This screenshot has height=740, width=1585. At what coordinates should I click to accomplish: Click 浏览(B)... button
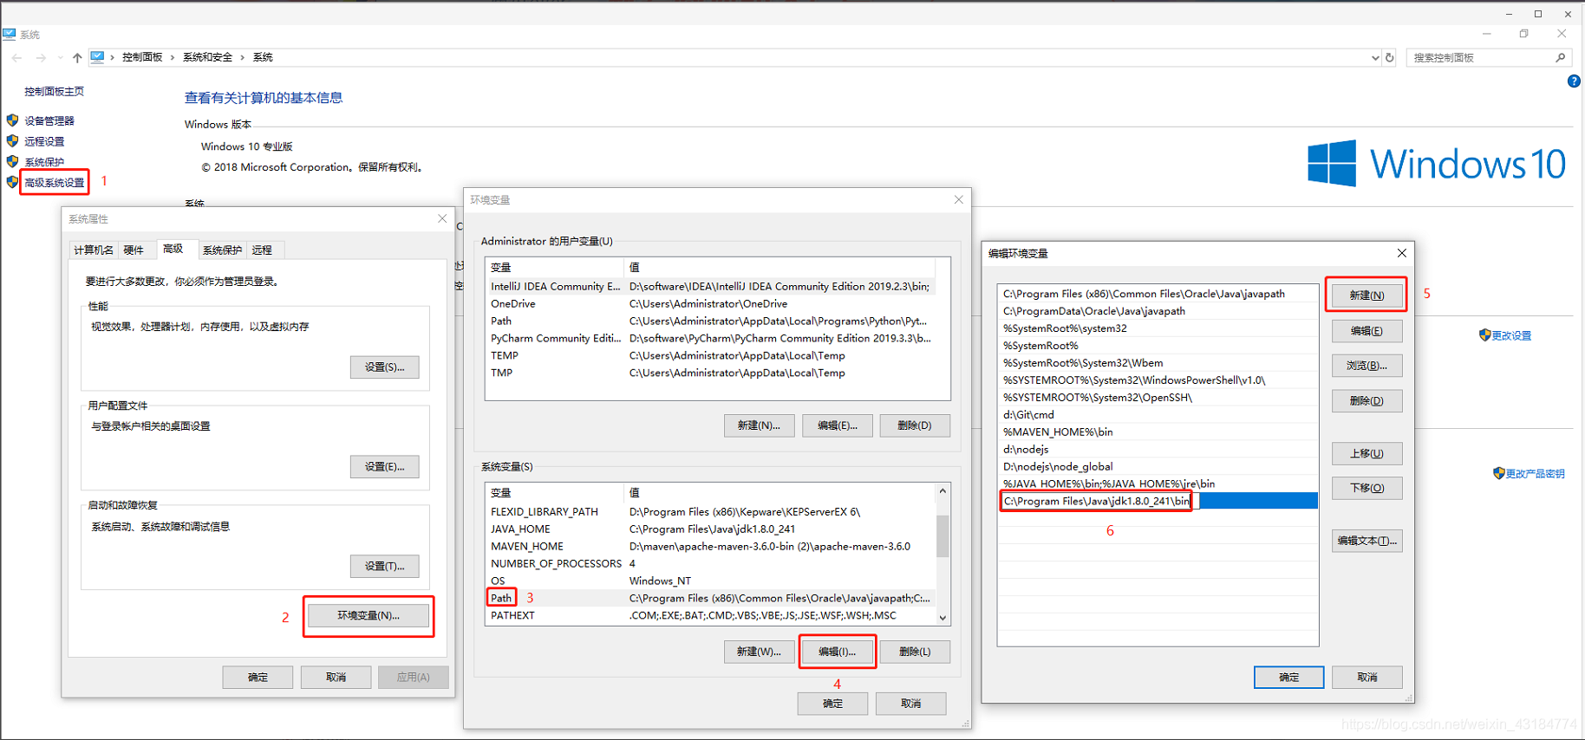point(1366,366)
